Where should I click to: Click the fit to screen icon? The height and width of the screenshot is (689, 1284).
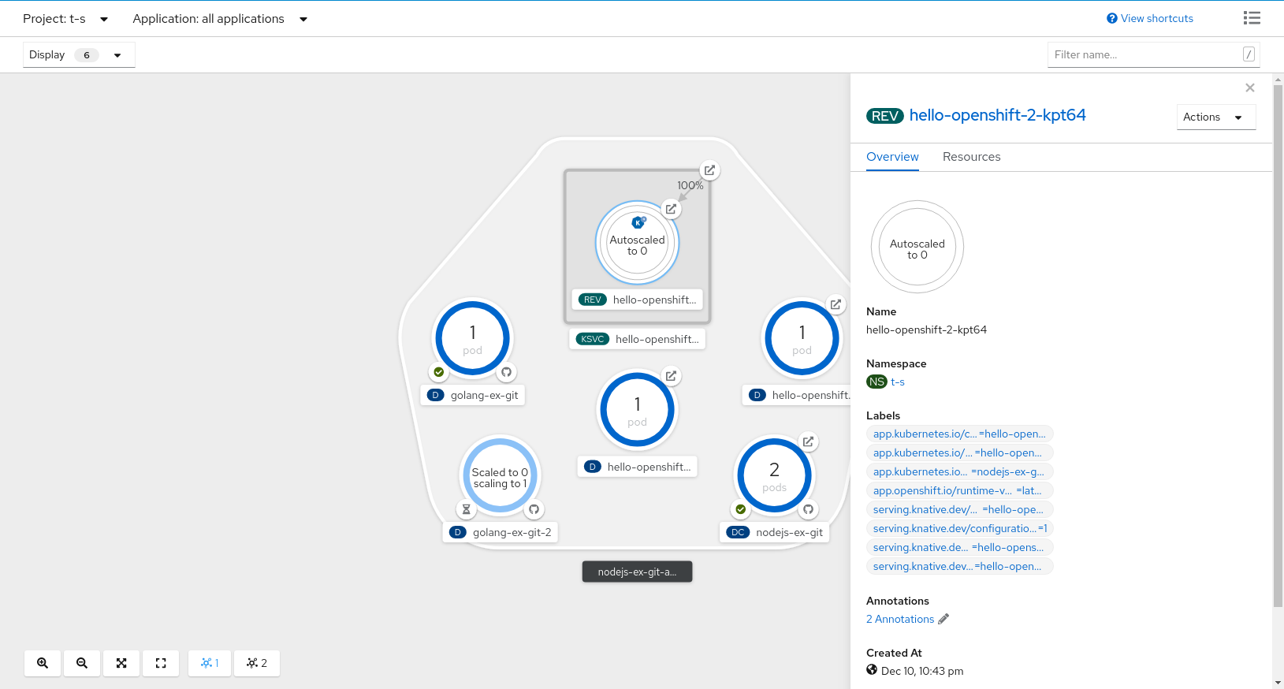121,663
